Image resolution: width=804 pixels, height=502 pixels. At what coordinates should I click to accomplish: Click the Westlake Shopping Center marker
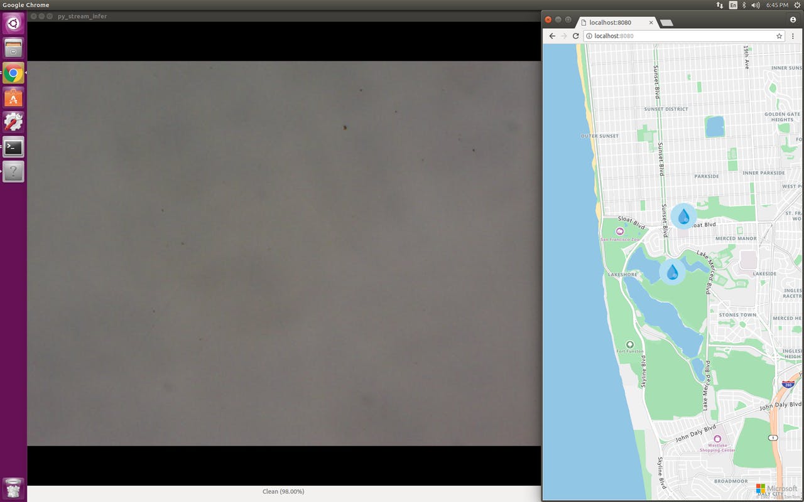717,439
